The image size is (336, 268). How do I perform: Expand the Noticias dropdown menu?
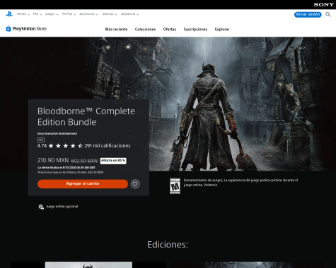click(x=110, y=14)
